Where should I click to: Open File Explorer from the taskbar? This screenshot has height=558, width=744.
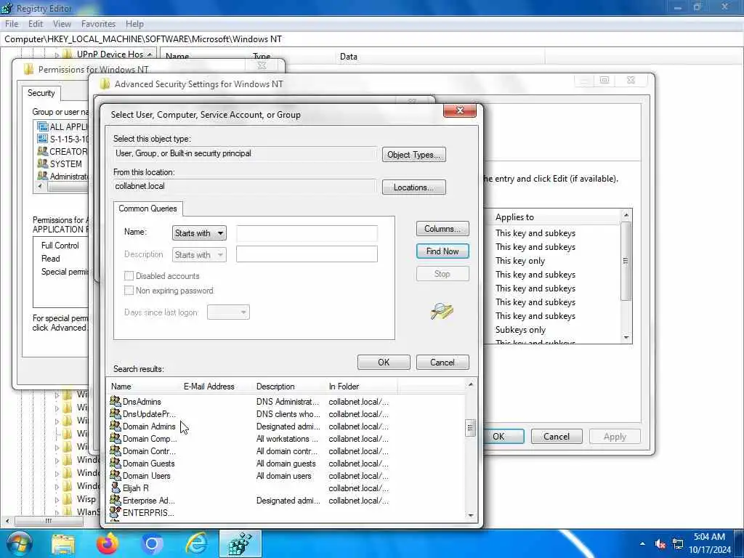63,544
